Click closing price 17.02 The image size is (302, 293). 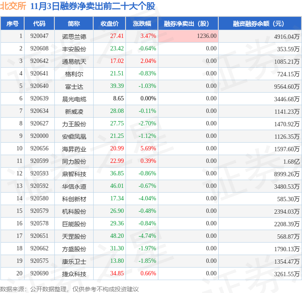pos(117,61)
